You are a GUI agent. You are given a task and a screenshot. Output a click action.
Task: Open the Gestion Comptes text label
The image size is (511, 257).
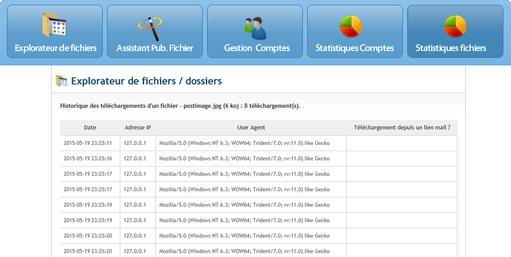pyautogui.click(x=257, y=48)
